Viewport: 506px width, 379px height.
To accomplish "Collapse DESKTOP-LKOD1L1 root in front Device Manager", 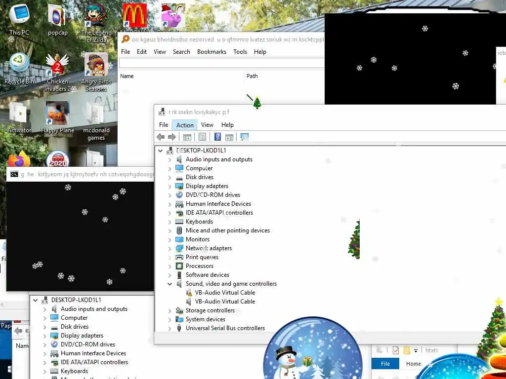I will pyautogui.click(x=161, y=151).
